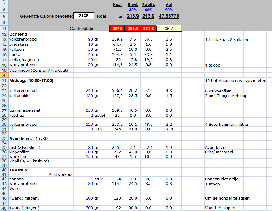Click the 40% link under Koolh.
This screenshot has height=211, width=272.
click(x=148, y=10)
